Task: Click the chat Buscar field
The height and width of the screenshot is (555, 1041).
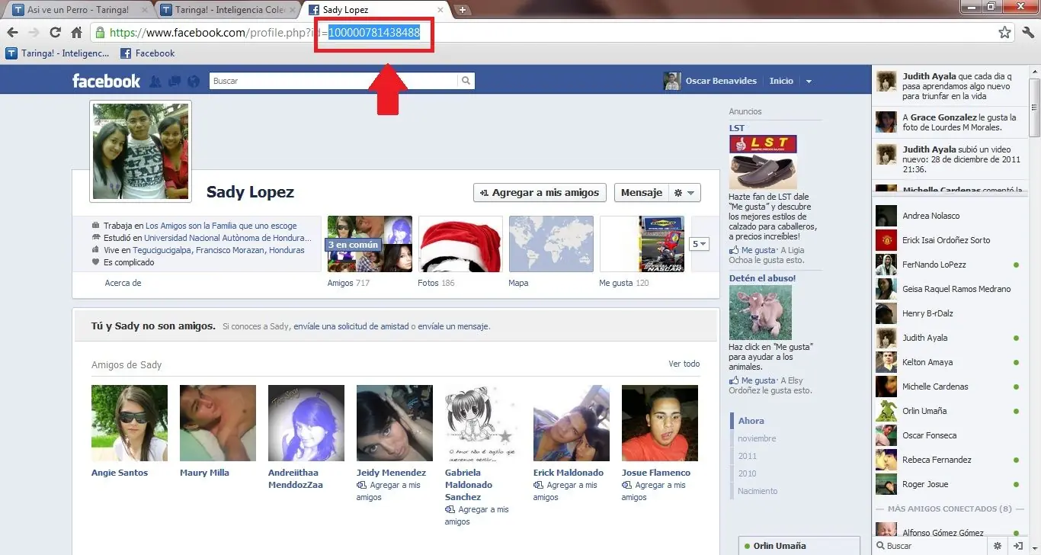Action: 929,546
